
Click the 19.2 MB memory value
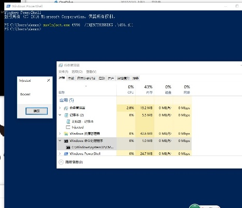point(146,108)
